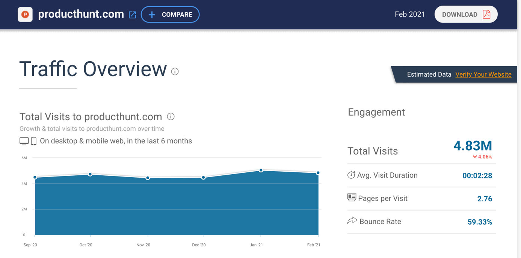Select the Feb '21 chart data point

click(x=318, y=173)
